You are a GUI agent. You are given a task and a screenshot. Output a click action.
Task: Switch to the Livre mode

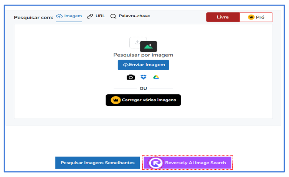pyautogui.click(x=223, y=17)
